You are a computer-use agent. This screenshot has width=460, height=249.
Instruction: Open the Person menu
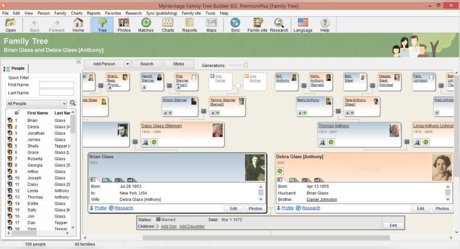pyautogui.click(x=43, y=13)
